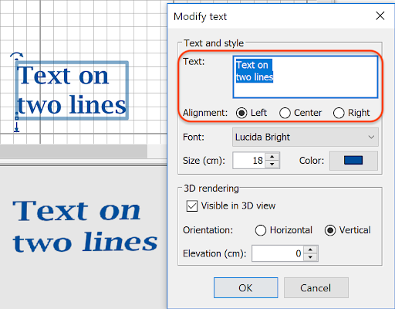
Task: Increase Elevation value with up arrow
Action: coord(311,250)
